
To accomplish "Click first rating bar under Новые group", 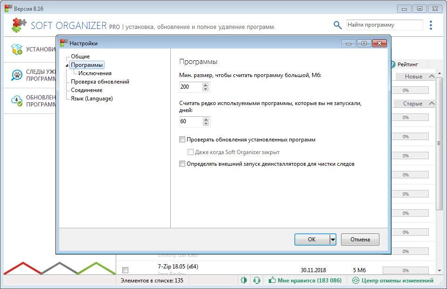I will click(410, 90).
